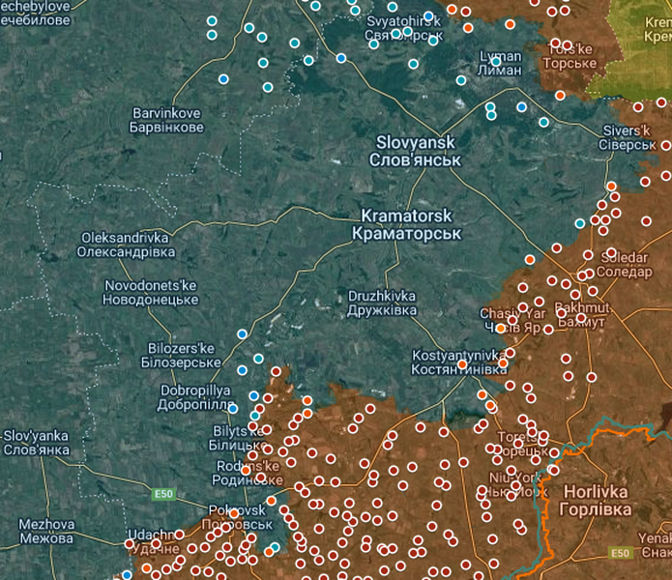Viewport: 672px width, 580px height.
Task: Select the blue marker above Barvinkove
Action: pos(223,78)
